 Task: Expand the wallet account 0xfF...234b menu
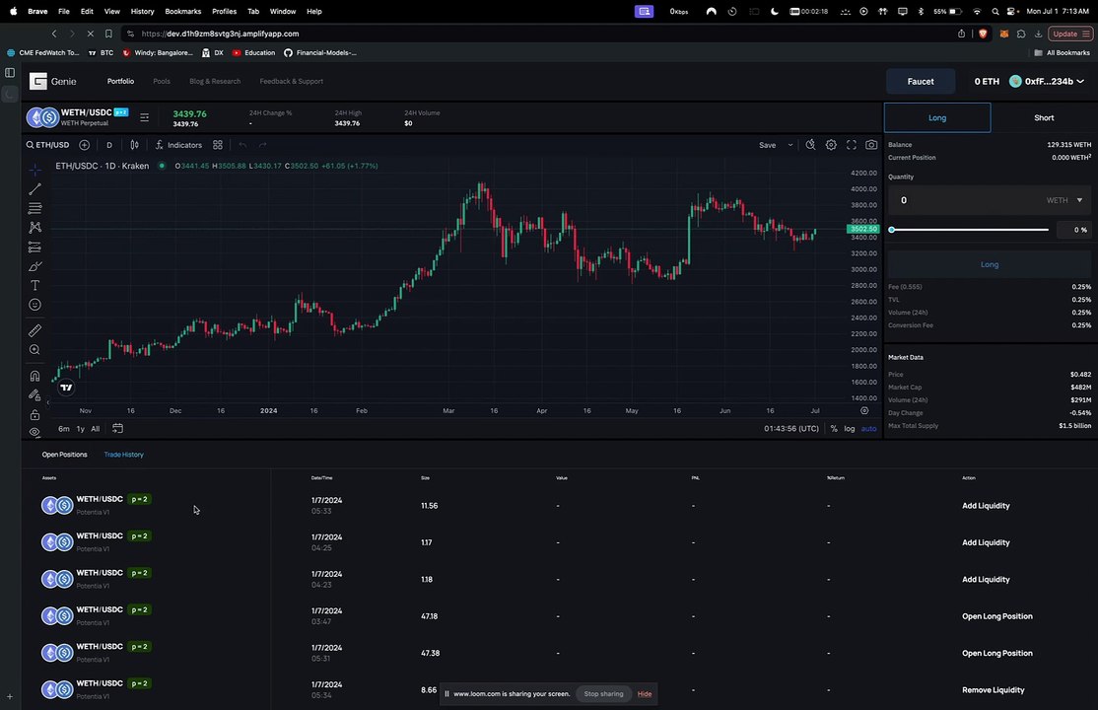(1046, 81)
